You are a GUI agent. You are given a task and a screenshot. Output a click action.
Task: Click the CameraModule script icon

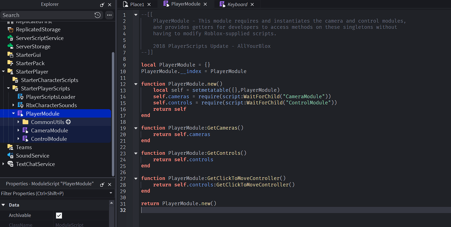coord(25,131)
